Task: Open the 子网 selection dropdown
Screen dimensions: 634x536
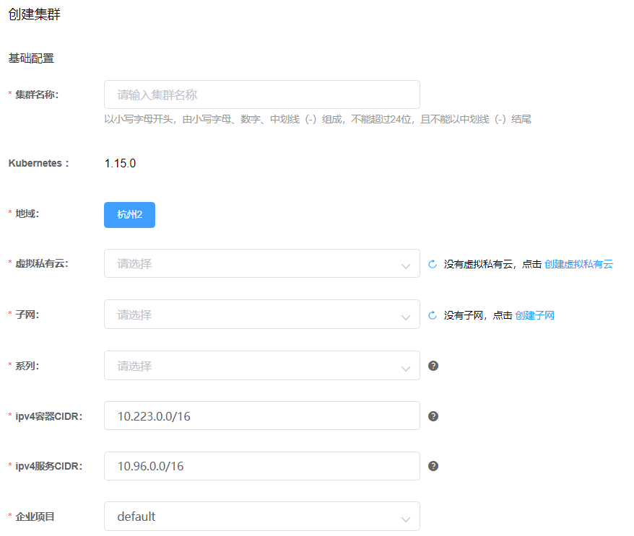Action: pyautogui.click(x=261, y=315)
